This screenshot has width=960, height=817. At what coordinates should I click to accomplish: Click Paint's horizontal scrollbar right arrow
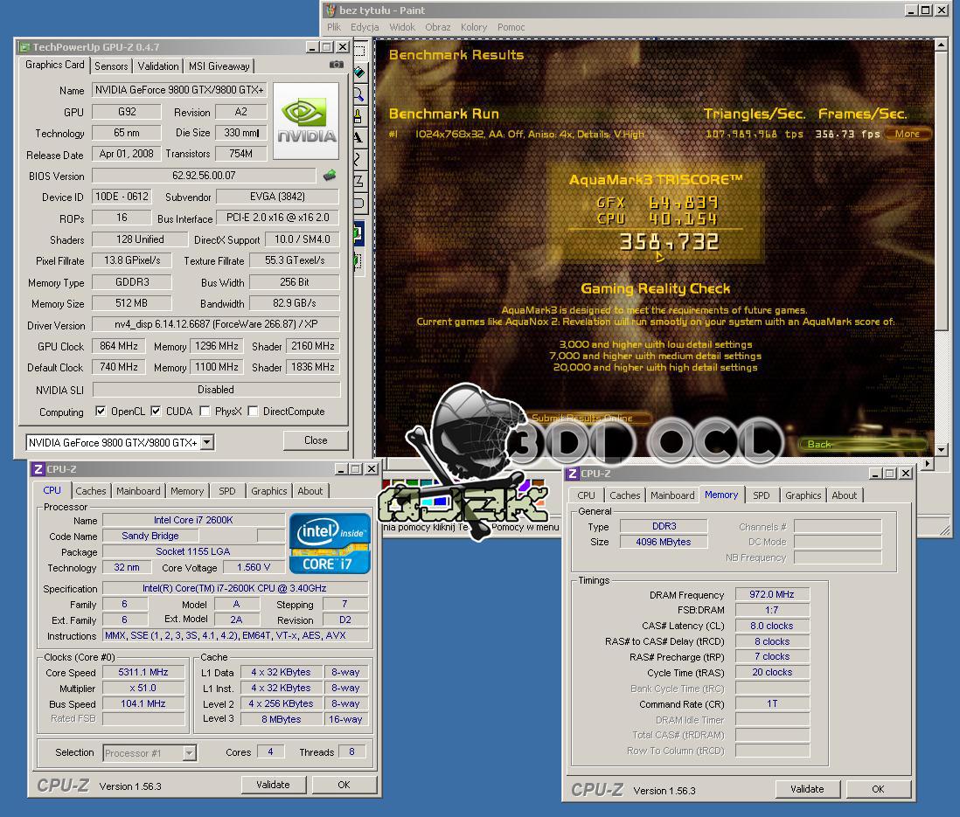coord(929,463)
